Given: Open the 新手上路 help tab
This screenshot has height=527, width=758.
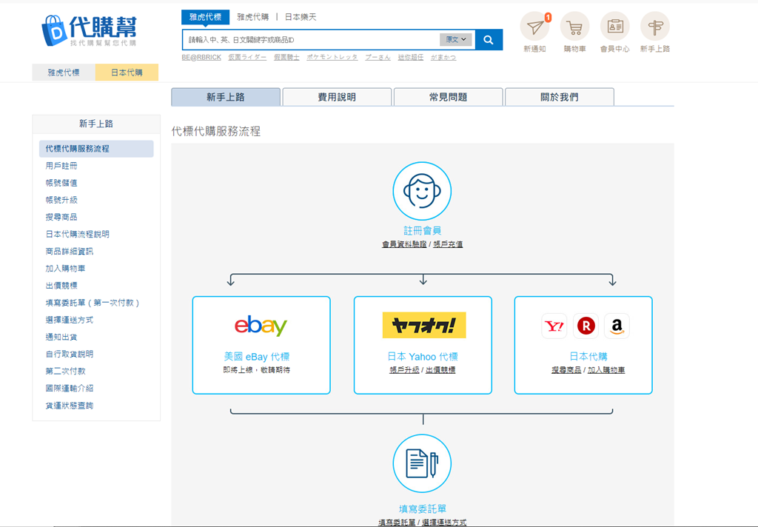Looking at the screenshot, I should 226,97.
